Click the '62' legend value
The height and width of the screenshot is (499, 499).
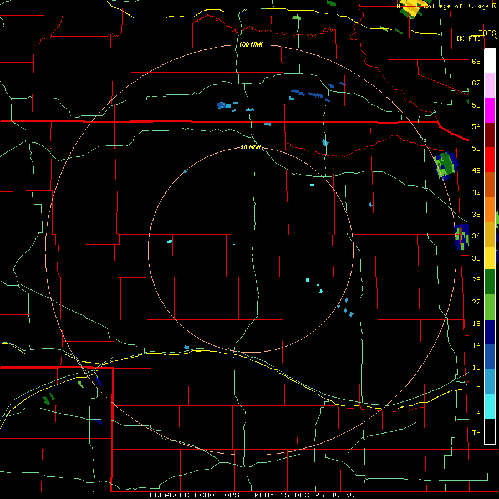coord(476,83)
